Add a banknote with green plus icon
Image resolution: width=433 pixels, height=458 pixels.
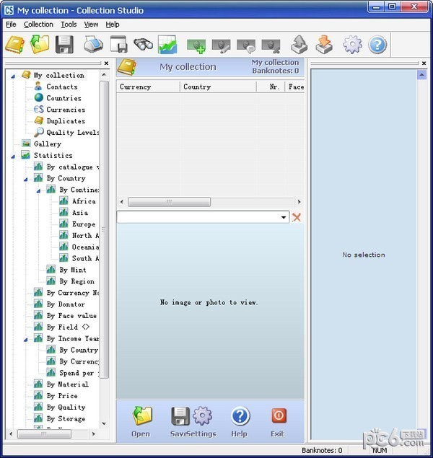coord(196,46)
